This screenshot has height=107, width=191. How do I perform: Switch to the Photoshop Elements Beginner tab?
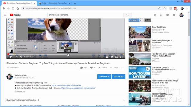[19, 3]
